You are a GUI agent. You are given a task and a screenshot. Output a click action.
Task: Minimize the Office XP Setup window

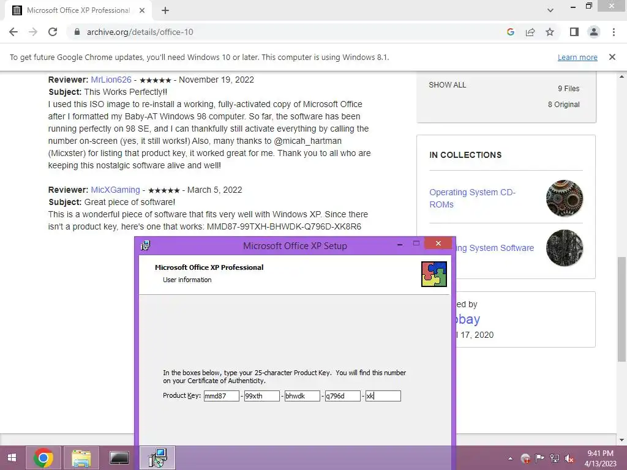(399, 244)
